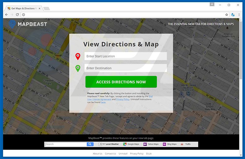This screenshot has height=159, width=245.
Task: Click the Traffic toolbar shortcut
Action: tap(186, 144)
